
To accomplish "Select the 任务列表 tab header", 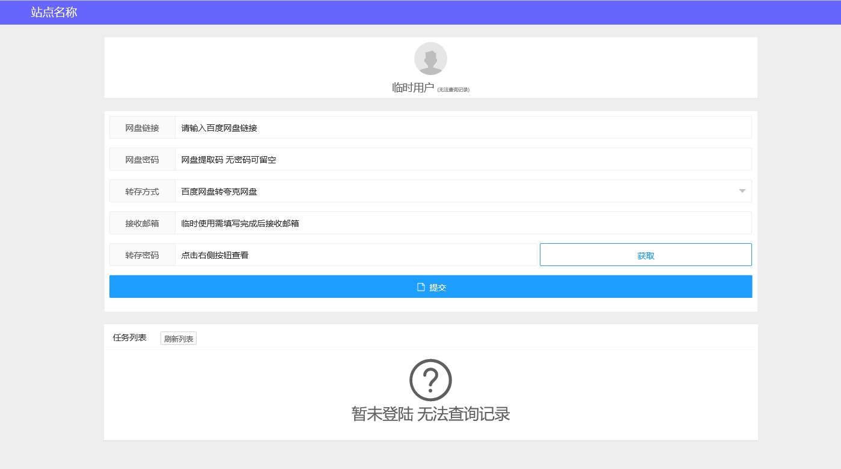I will 130,337.
